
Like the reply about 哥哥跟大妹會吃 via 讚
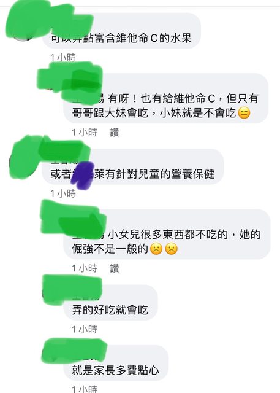[x=115, y=133]
